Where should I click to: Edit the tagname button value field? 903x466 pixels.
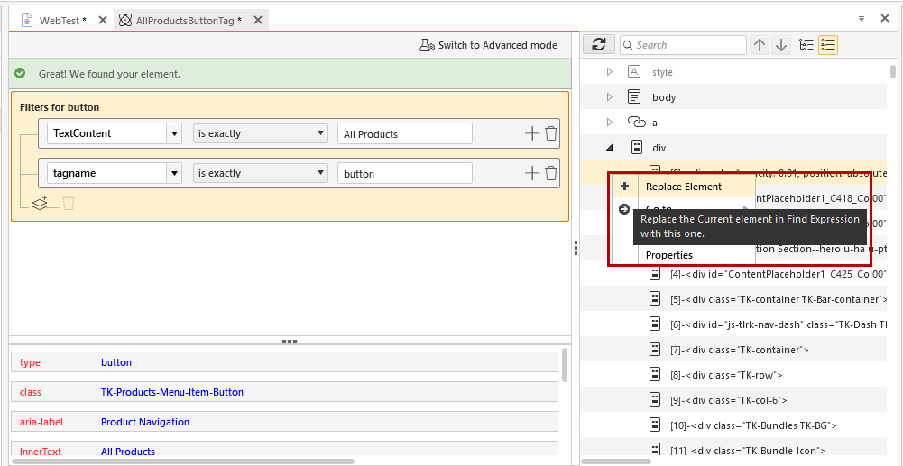pyautogui.click(x=405, y=173)
